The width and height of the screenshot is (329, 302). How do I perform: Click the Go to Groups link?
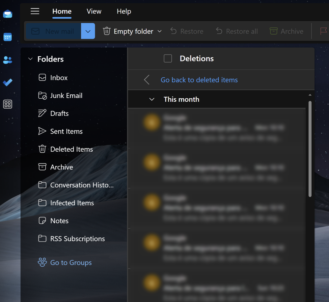(x=65, y=263)
